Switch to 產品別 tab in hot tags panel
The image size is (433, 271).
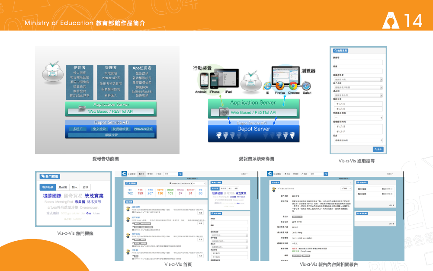tap(63, 187)
